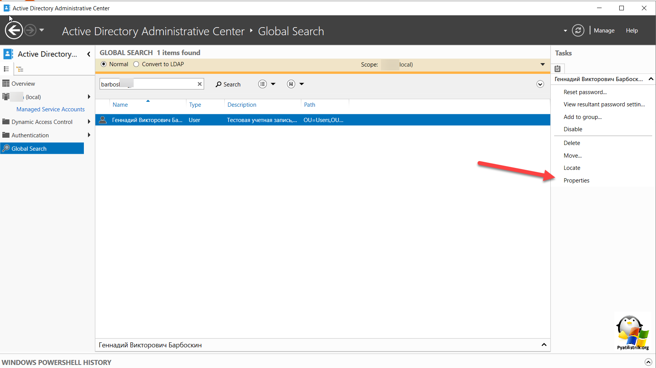The height and width of the screenshot is (368, 656).
Task: Choose the Disable task
Action: pyautogui.click(x=573, y=129)
